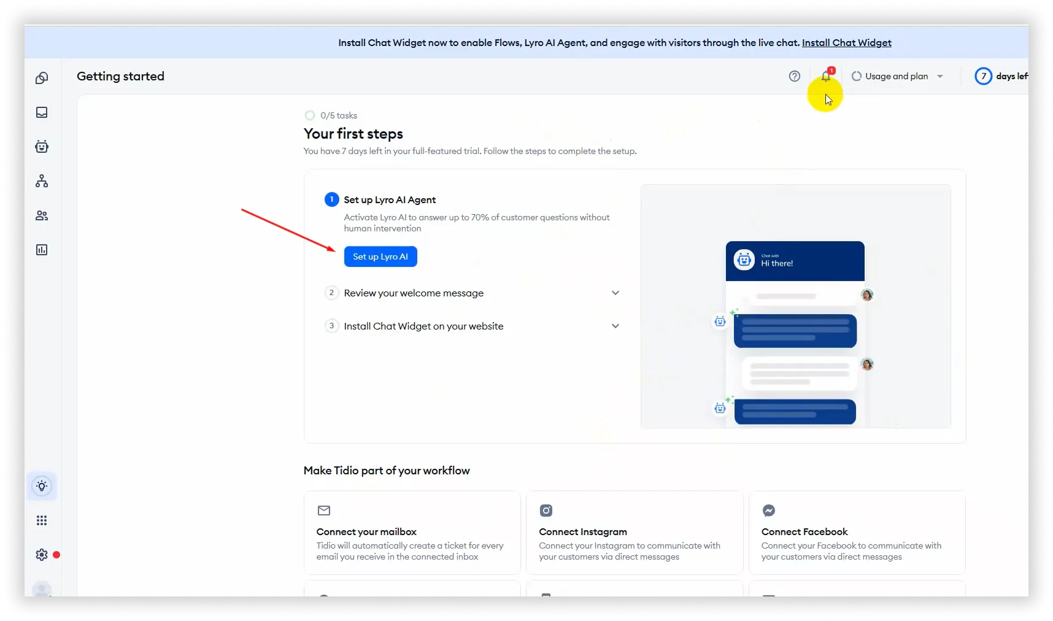
Task: Open the Lyro AI bot sidebar icon
Action: click(42, 147)
